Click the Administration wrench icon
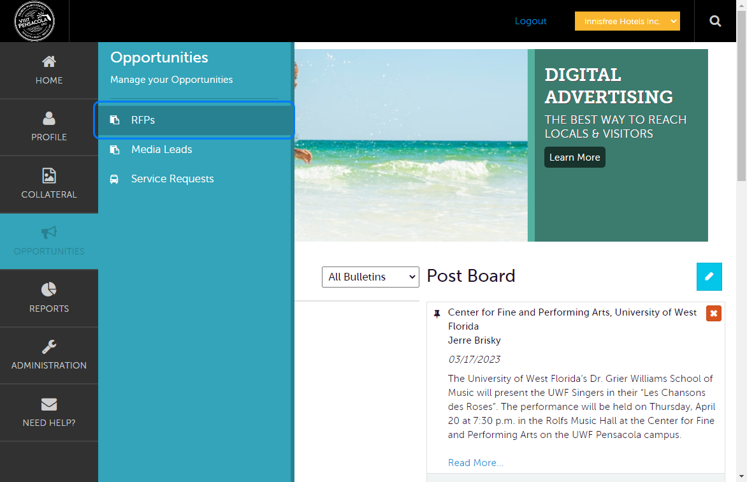Image resolution: width=747 pixels, height=482 pixels. point(49,347)
